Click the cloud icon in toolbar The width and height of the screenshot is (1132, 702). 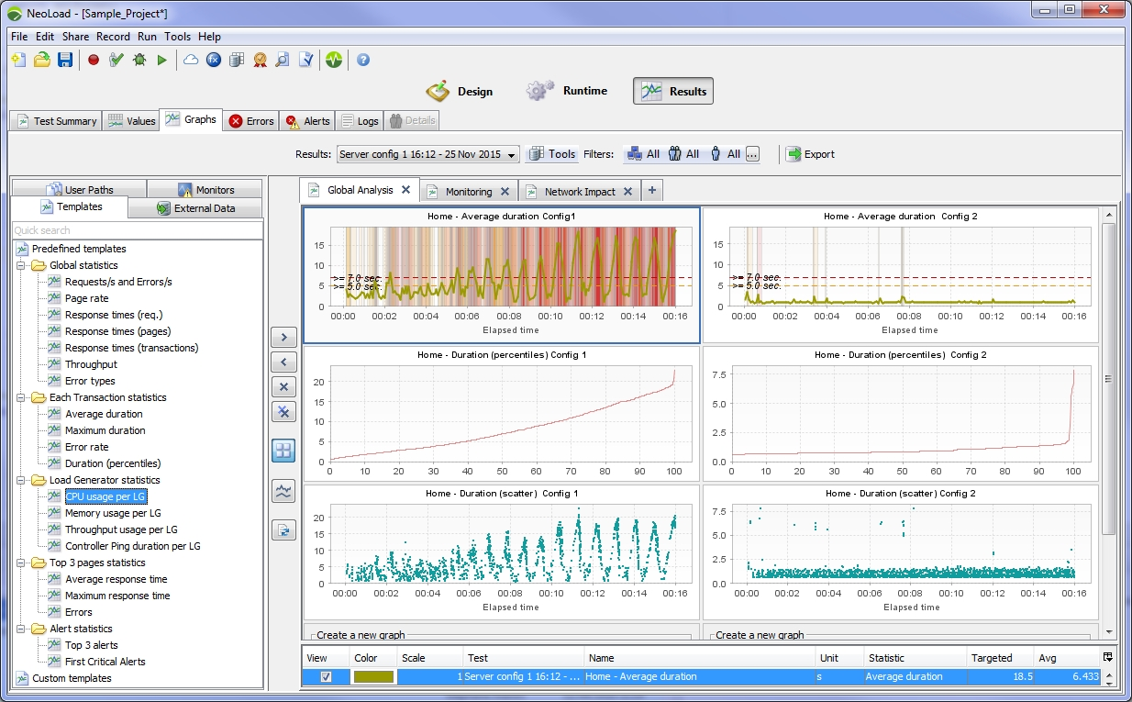point(191,60)
